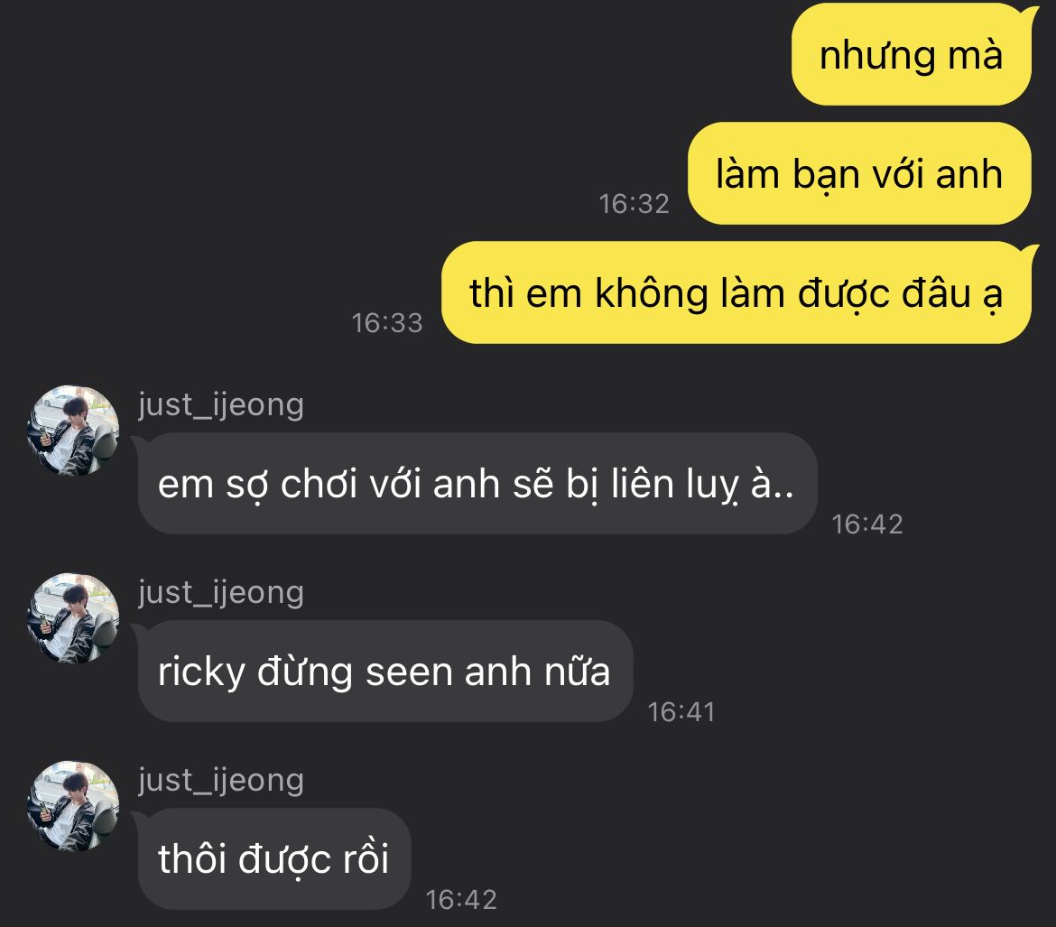Open the first just_ijeong profile picture
Screen dimensions: 1056x927
[73, 431]
